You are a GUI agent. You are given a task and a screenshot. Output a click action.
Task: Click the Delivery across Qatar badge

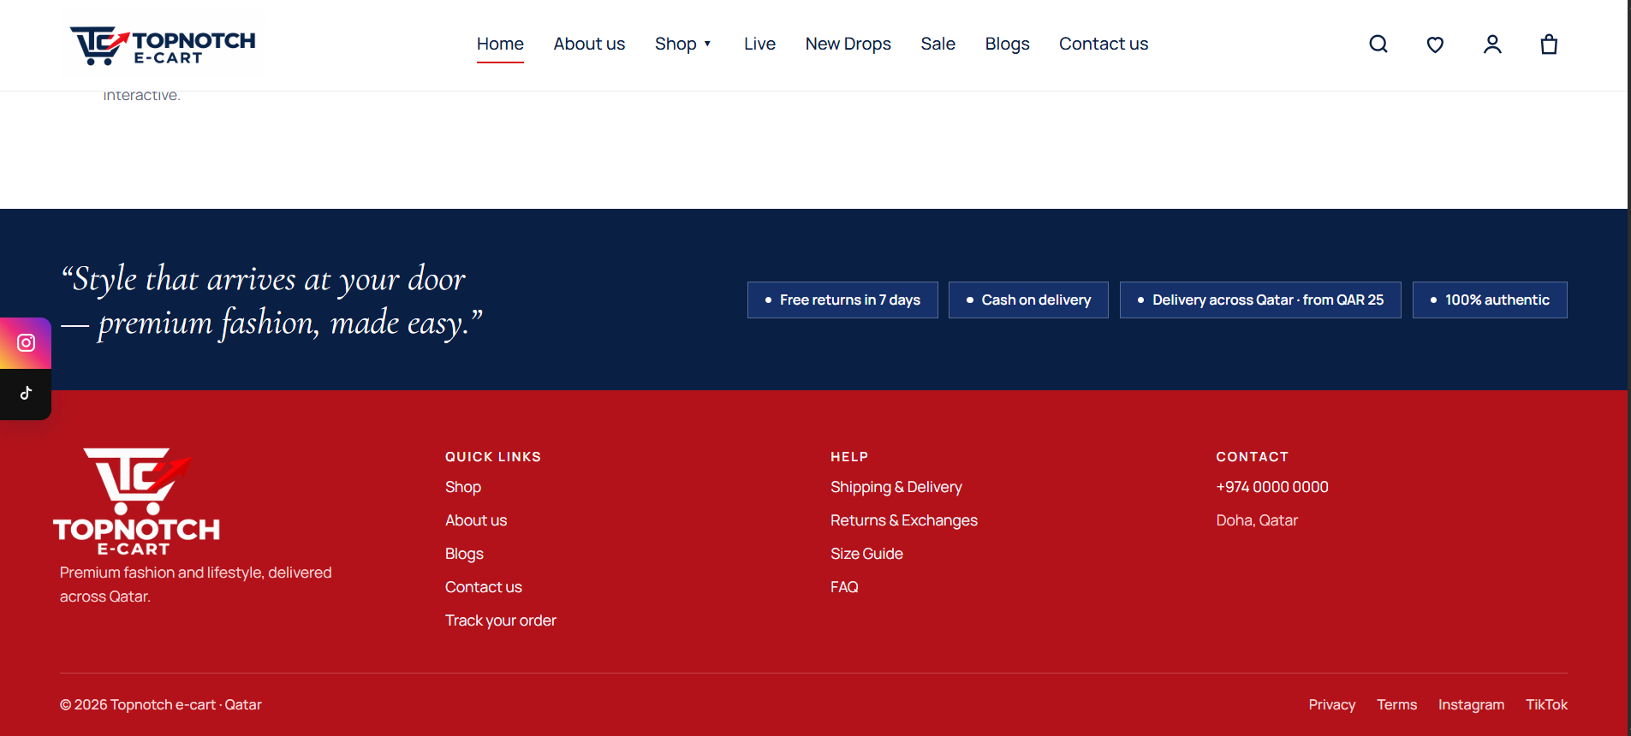tap(1260, 300)
